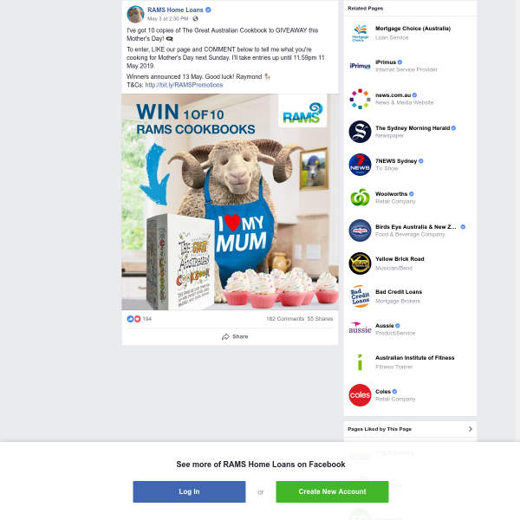Image resolution: width=520 pixels, height=520 pixels.
Task: Open the bit.ly RAMSPromotions link
Action: (184, 85)
